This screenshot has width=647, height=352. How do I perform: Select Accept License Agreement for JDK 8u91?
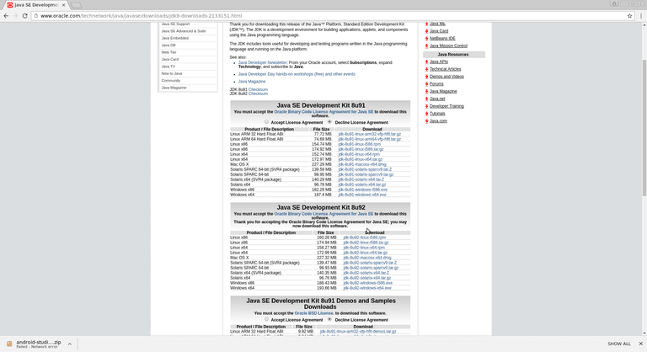(x=266, y=122)
